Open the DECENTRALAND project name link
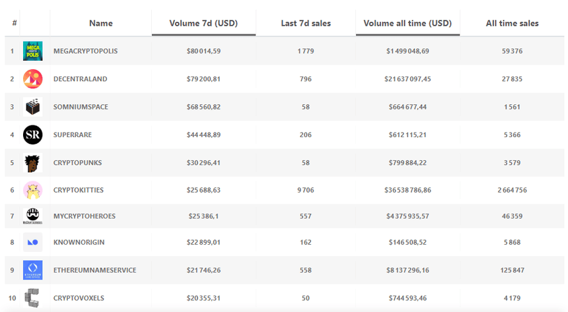The height and width of the screenshot is (312, 568). 80,79
